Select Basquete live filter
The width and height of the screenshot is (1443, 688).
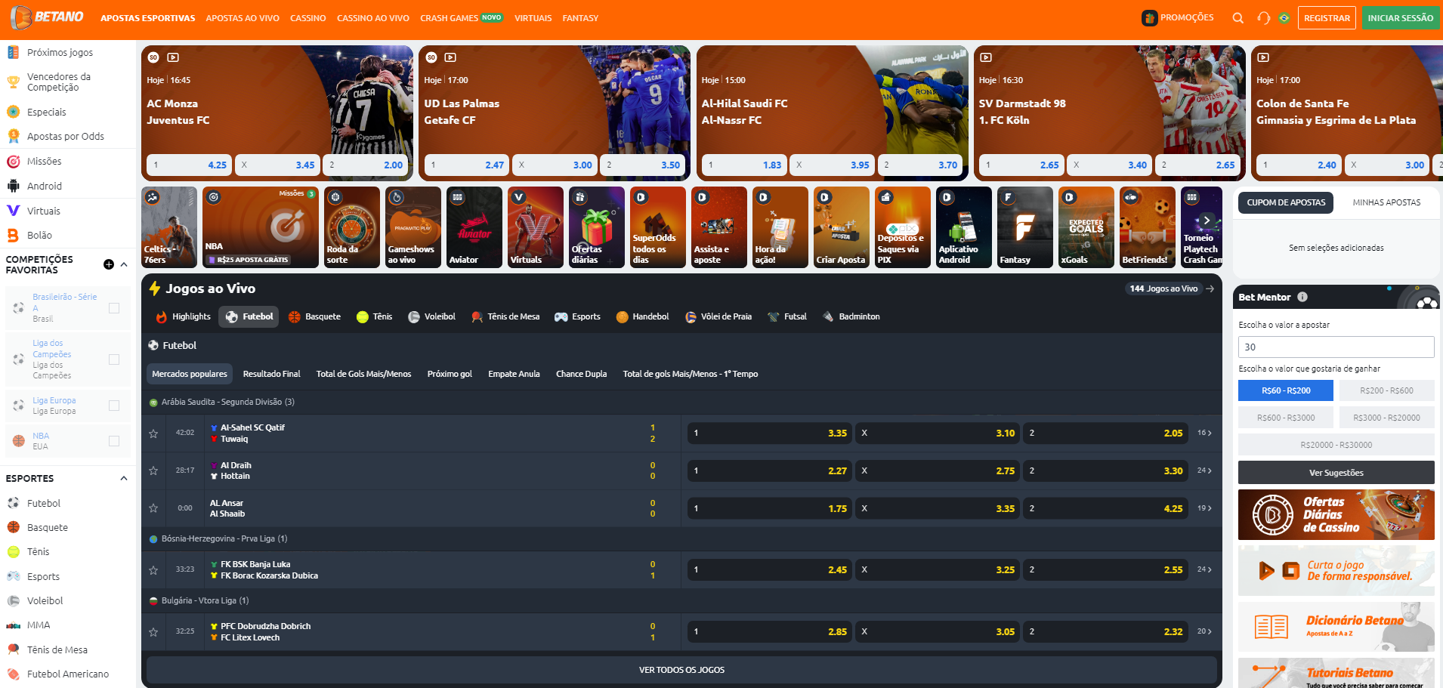click(314, 316)
